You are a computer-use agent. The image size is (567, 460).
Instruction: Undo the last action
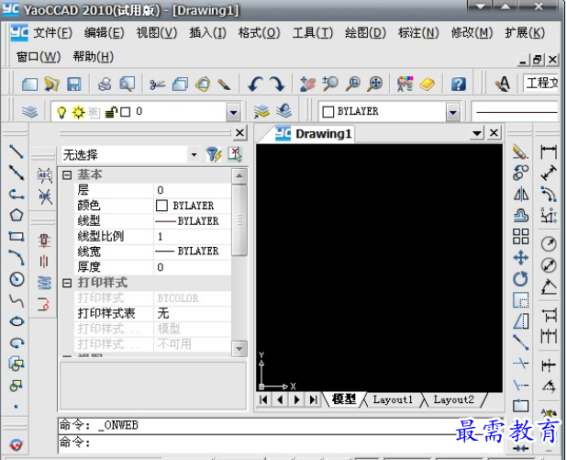[255, 84]
